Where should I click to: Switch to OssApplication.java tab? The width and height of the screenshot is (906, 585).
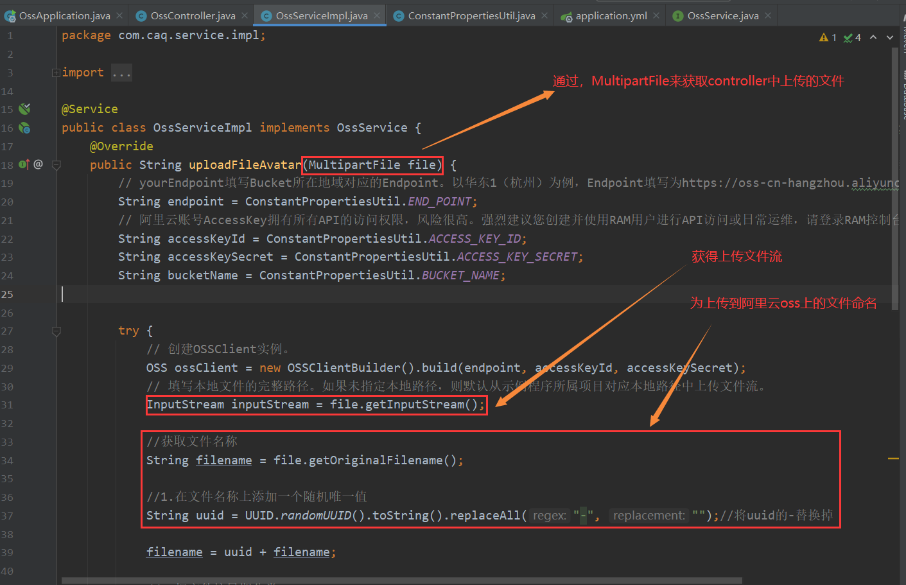click(x=64, y=15)
